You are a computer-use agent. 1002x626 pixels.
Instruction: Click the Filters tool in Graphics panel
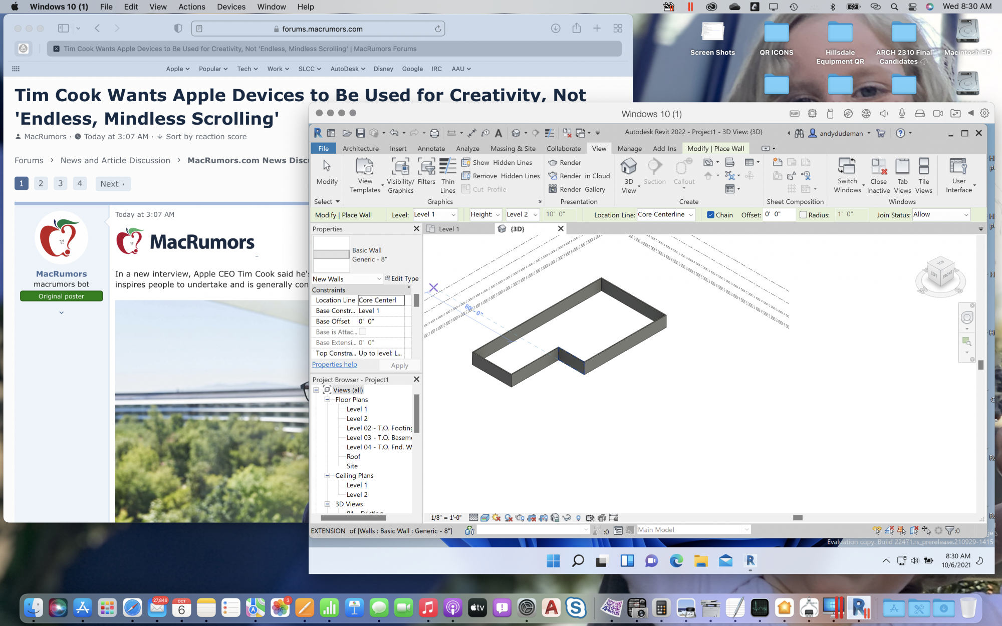tap(426, 172)
